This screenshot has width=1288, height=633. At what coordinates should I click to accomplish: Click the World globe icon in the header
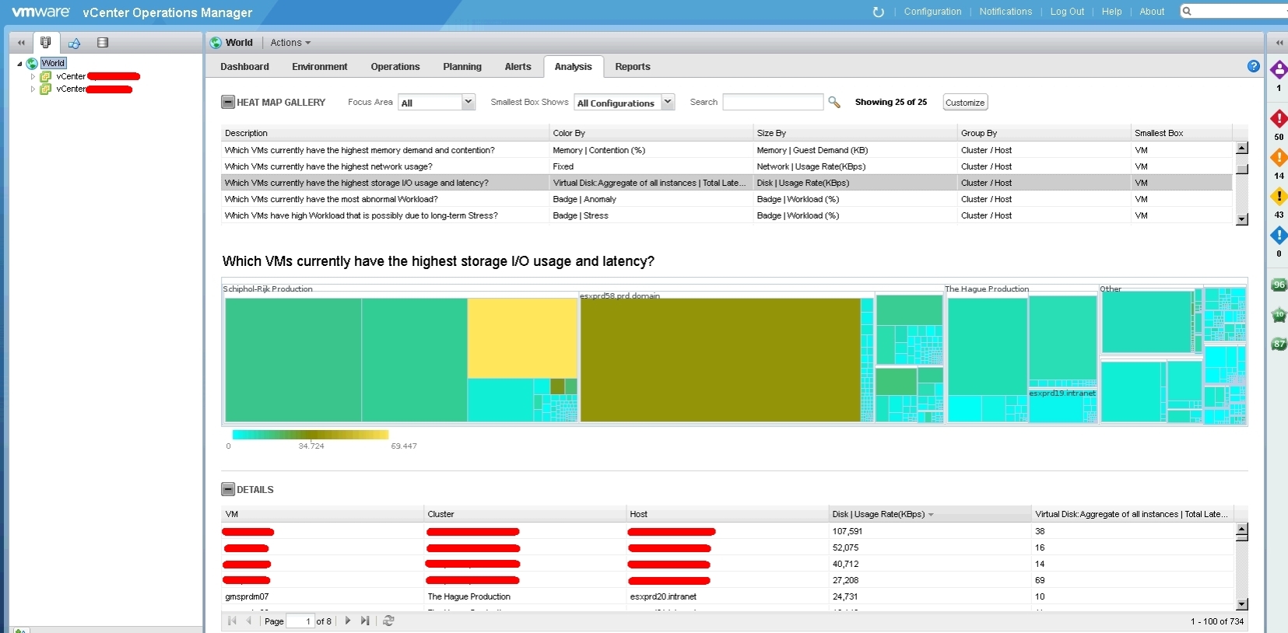(216, 43)
